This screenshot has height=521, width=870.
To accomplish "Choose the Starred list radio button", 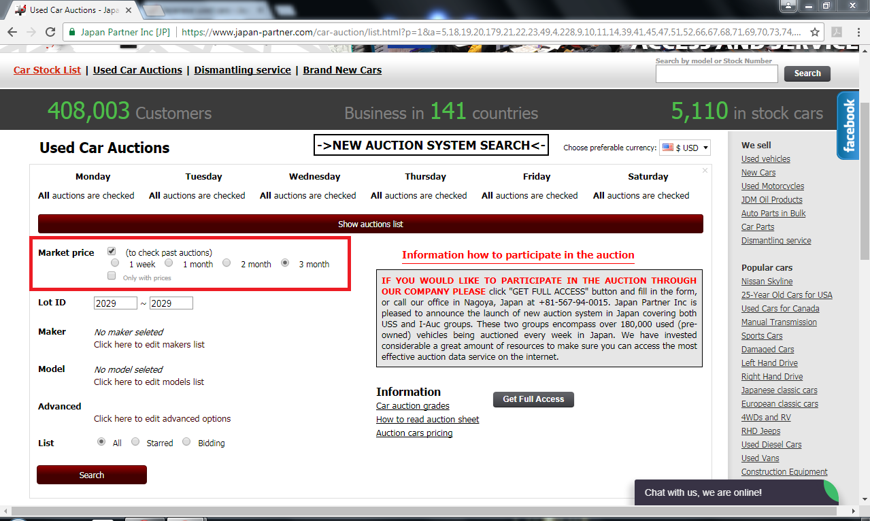I will [135, 441].
